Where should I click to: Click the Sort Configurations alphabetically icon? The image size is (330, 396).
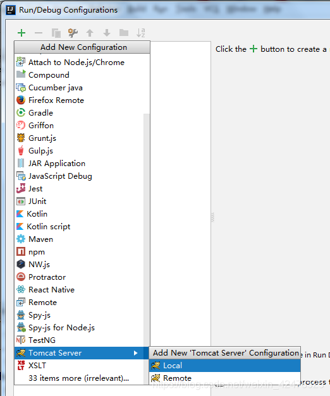(140, 33)
